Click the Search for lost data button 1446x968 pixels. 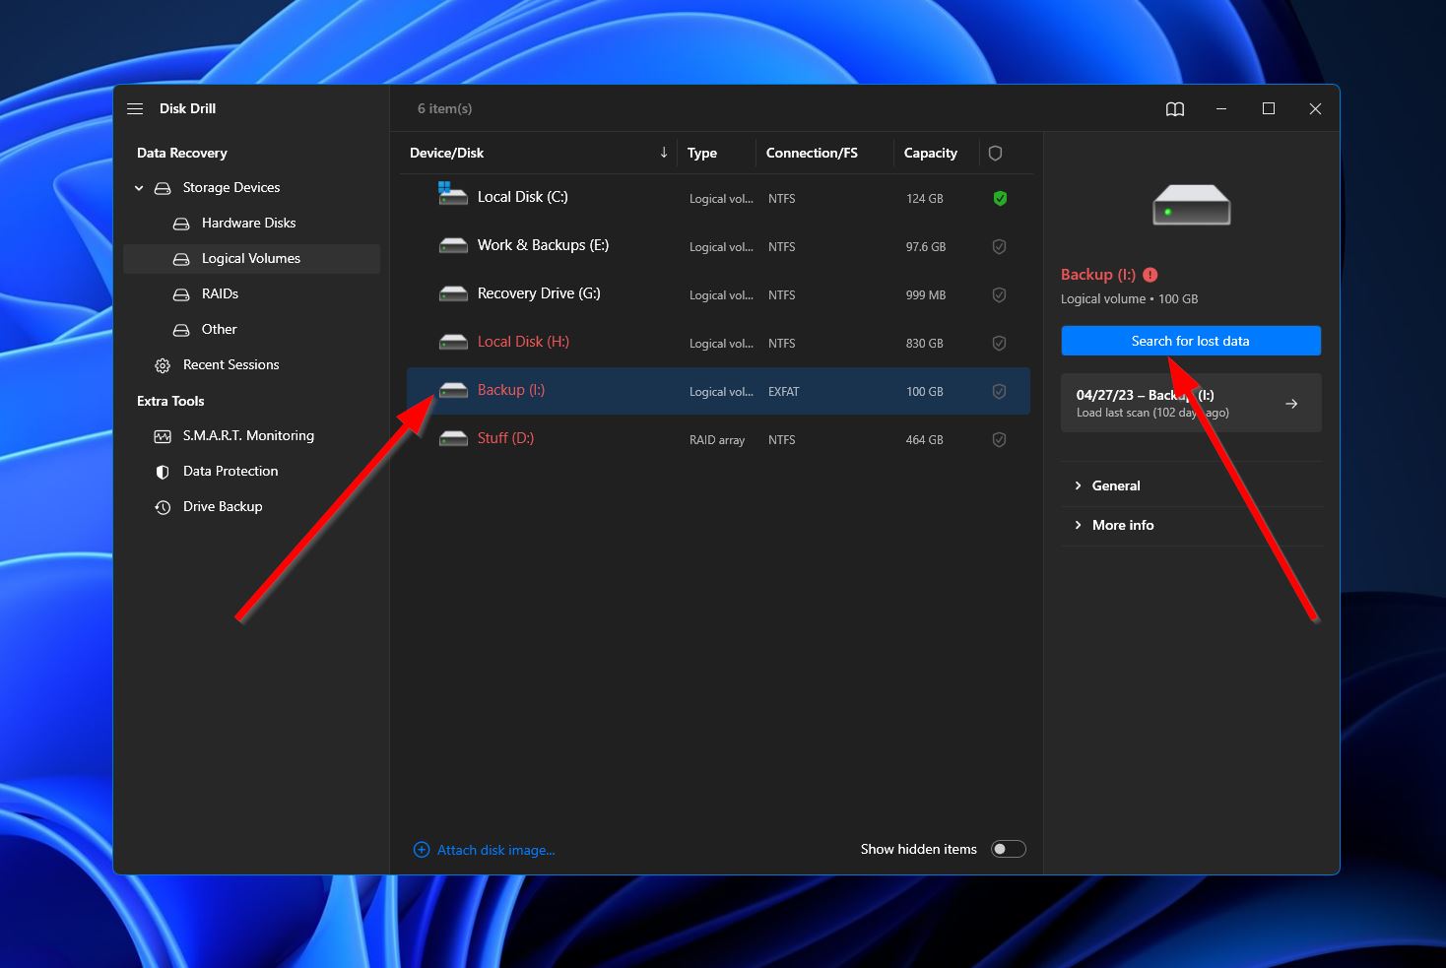pos(1191,341)
